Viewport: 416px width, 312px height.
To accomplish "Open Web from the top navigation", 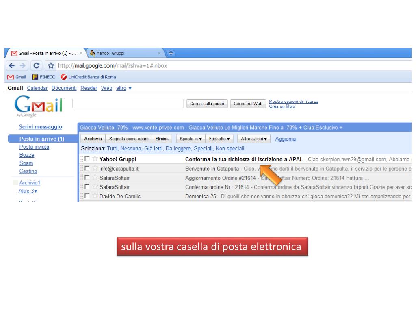I will [x=107, y=88].
